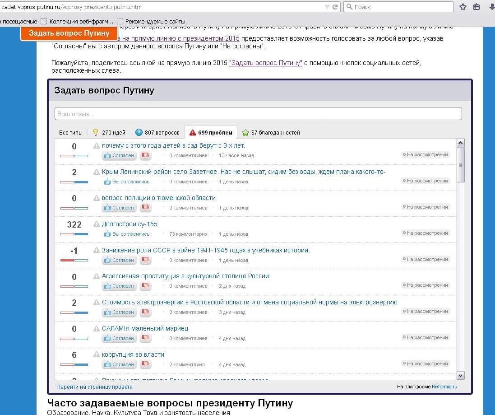Thumbs-down 'САЛАМ!я маленький мариец'
The image size is (495, 415).
click(x=146, y=339)
